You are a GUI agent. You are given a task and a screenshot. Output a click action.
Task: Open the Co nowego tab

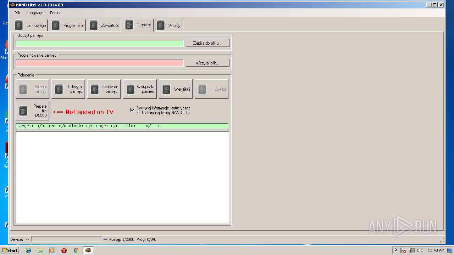click(x=30, y=25)
